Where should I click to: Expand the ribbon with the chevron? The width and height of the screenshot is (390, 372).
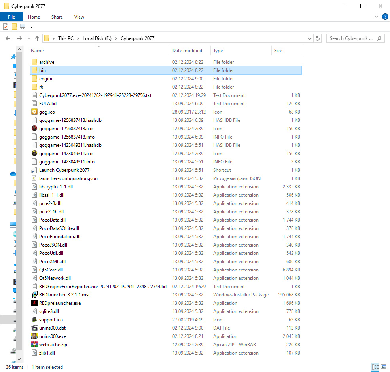pyautogui.click(x=377, y=17)
